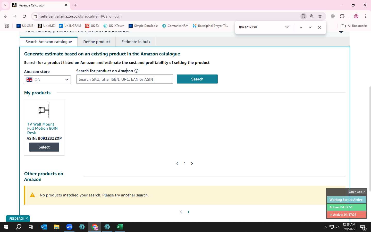This screenshot has height=232, width=371.
Task: Go to the previous page of Other products
Action: tap(181, 212)
